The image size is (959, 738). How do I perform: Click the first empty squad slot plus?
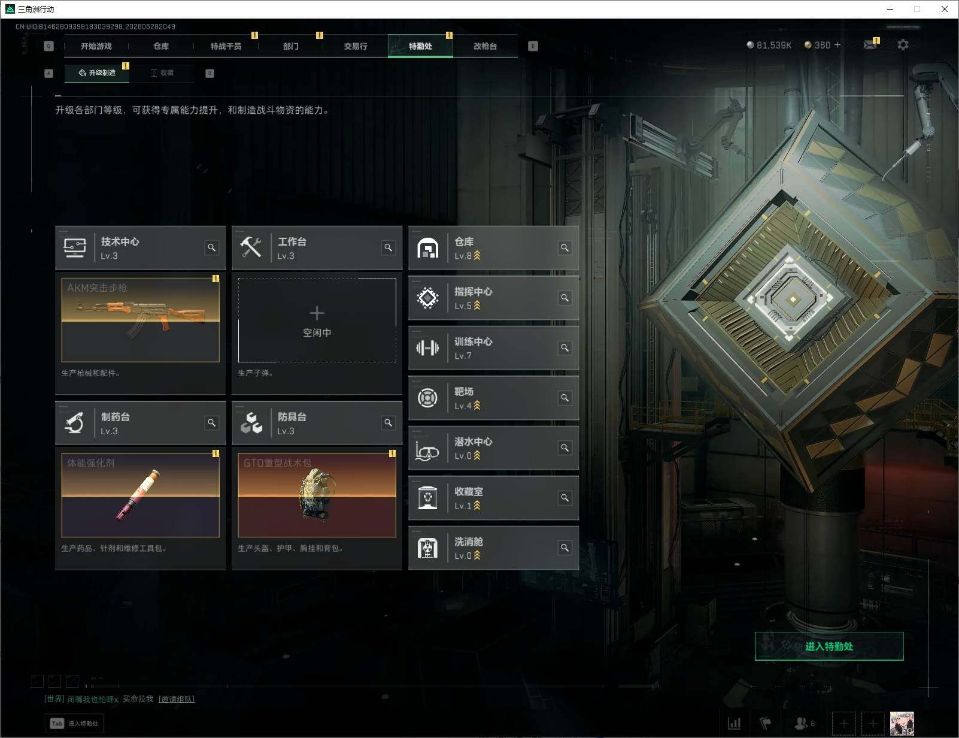click(843, 724)
